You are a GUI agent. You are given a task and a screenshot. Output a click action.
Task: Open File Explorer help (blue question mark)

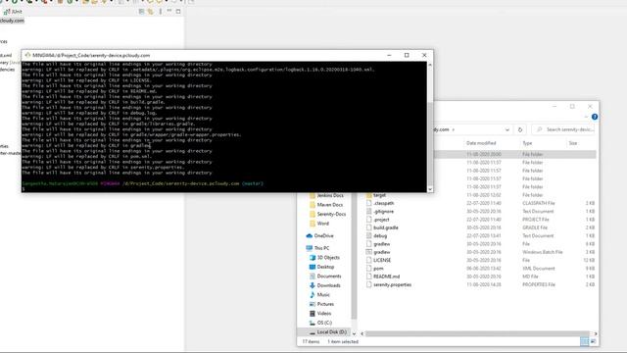pyautogui.click(x=595, y=117)
